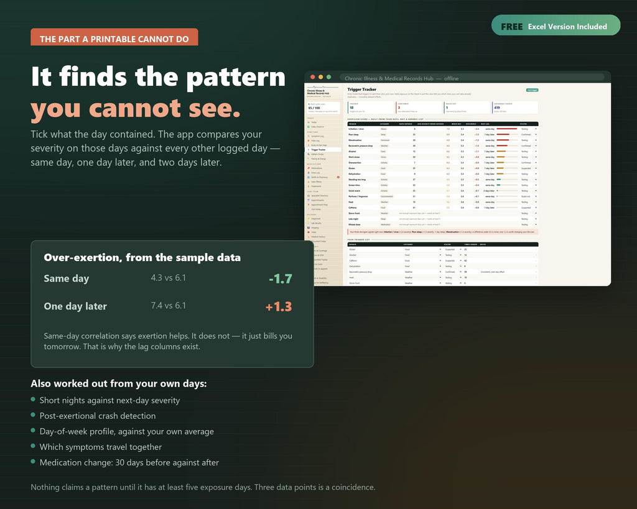Click the -1.7 same day value

click(281, 278)
